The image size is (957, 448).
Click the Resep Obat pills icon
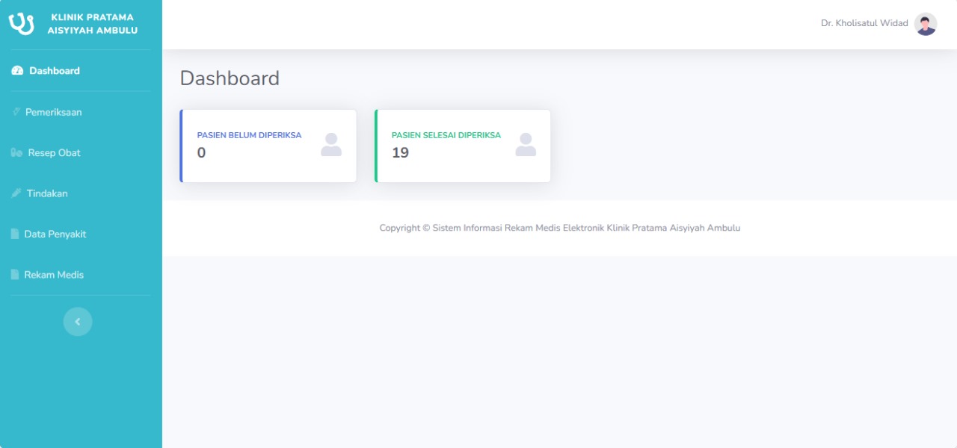click(17, 153)
